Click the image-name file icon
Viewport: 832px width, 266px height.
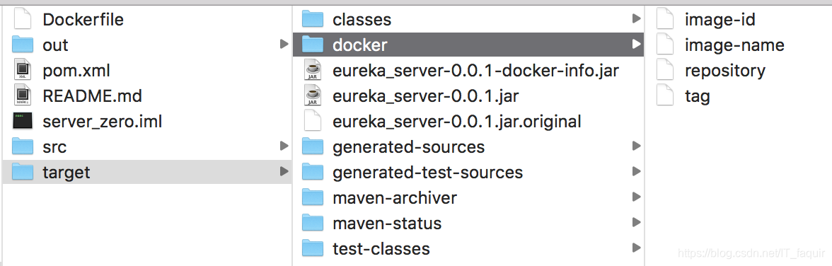(665, 45)
